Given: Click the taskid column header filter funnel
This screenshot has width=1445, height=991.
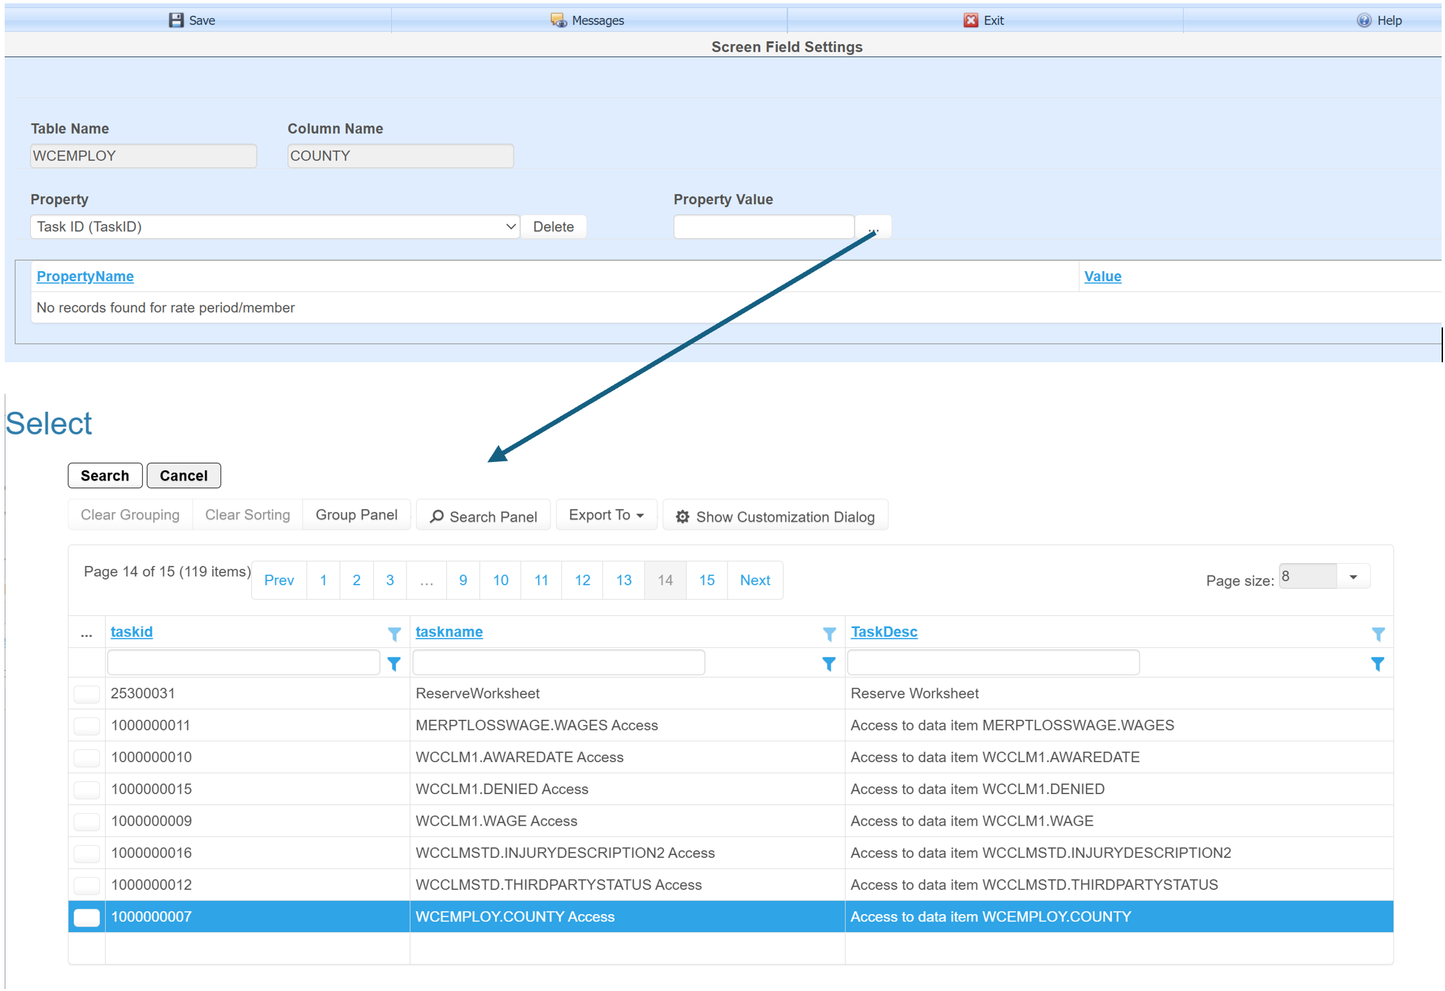Looking at the screenshot, I should pos(394,633).
